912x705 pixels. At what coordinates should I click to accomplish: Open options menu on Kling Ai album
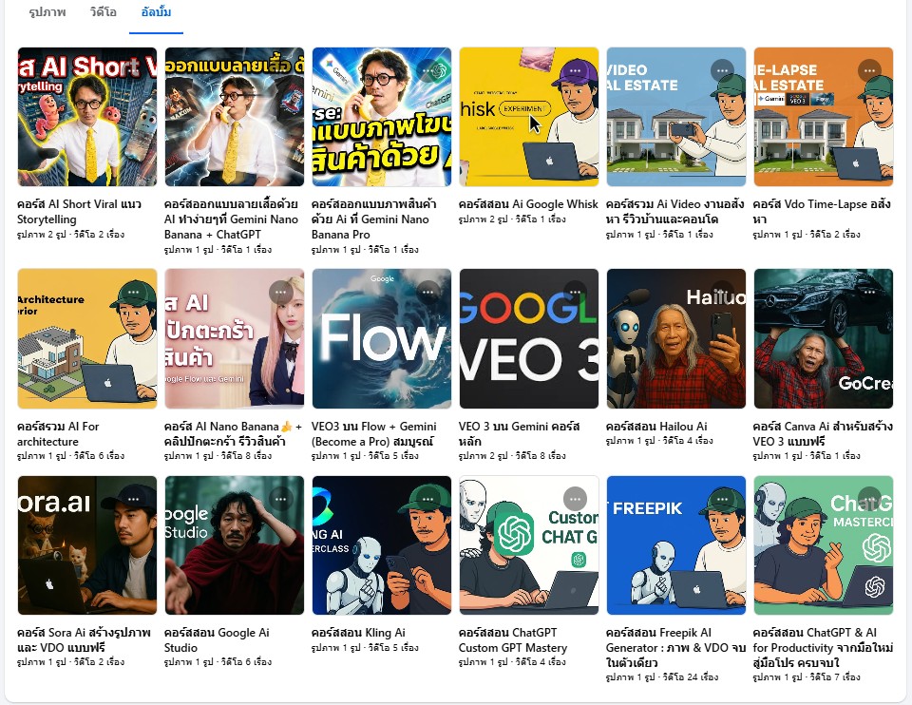tap(428, 499)
